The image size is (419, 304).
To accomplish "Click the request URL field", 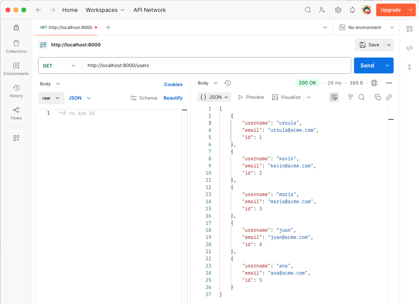I will (x=216, y=65).
